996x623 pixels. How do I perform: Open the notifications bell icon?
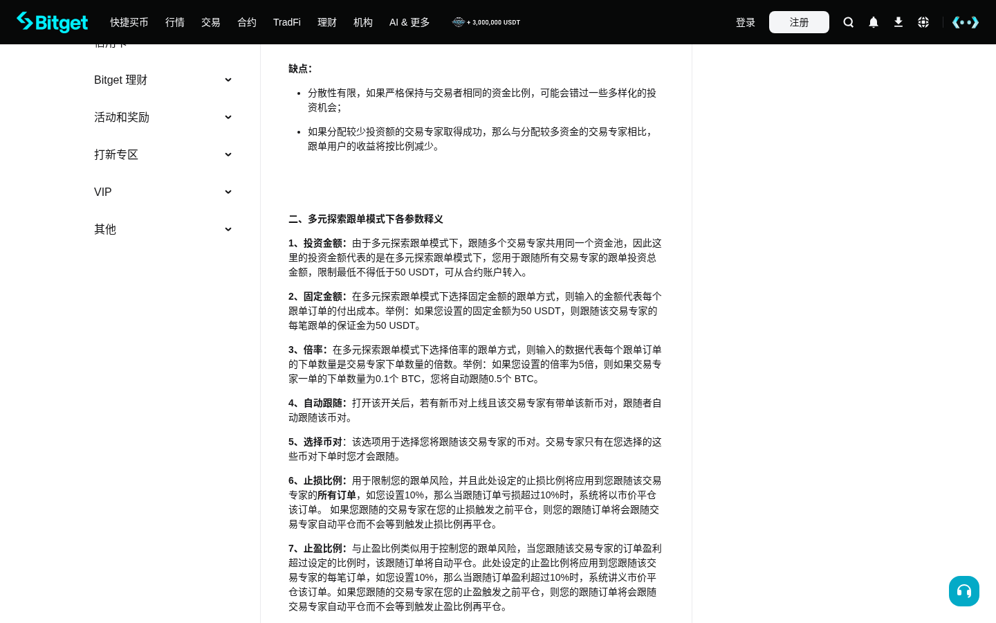(x=874, y=22)
